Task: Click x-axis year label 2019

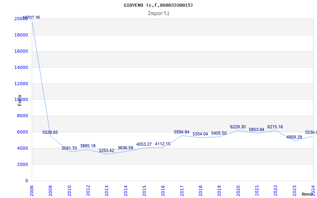Action: coord(219,191)
